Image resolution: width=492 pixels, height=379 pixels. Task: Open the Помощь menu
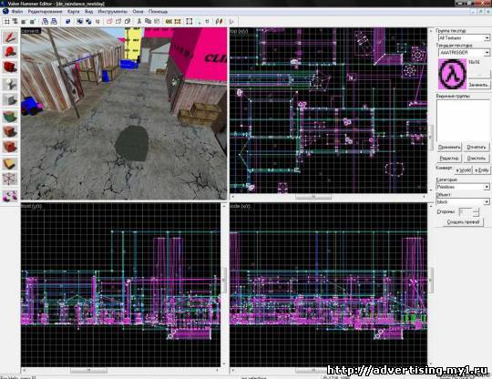pos(158,11)
